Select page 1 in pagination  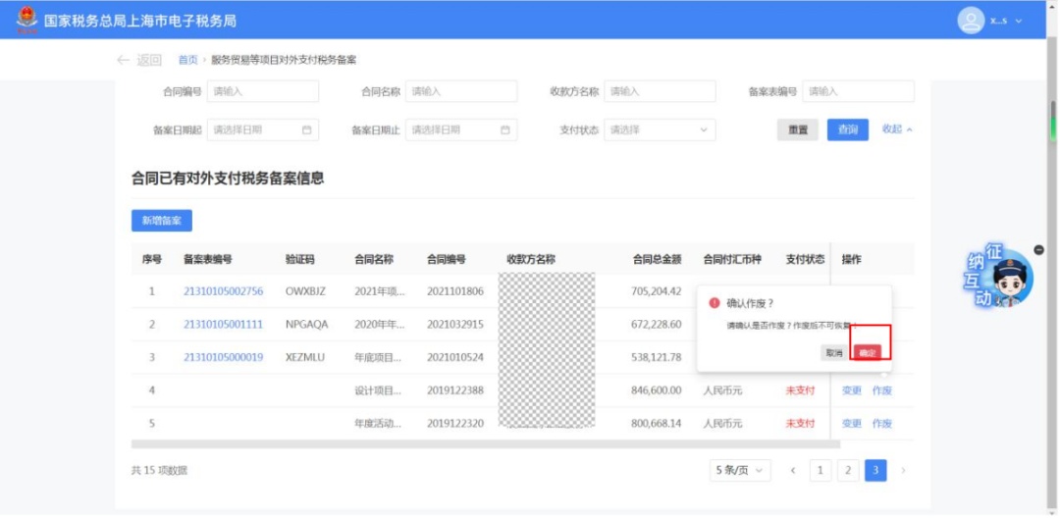(x=820, y=470)
